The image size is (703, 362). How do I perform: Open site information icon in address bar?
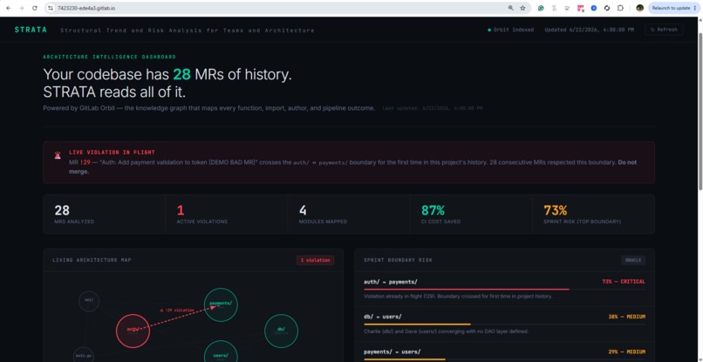[x=51, y=8]
